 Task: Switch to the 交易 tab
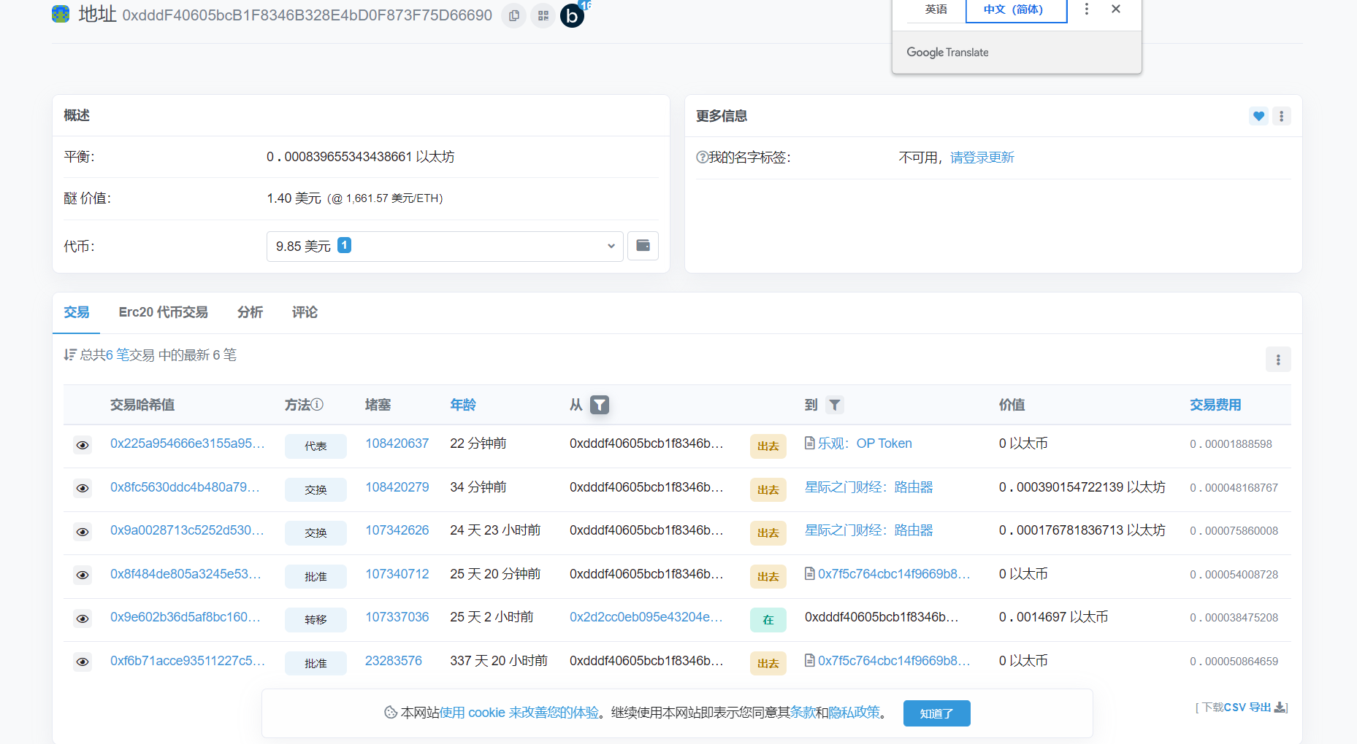coord(77,312)
